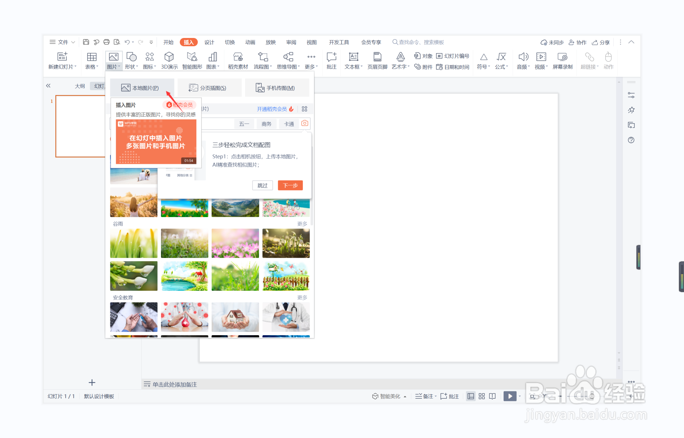Switch to slide sorter view icon

pyautogui.click(x=482, y=396)
